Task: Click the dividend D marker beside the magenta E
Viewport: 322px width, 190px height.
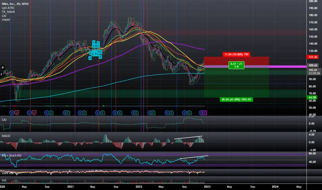Action: (x=201, y=113)
